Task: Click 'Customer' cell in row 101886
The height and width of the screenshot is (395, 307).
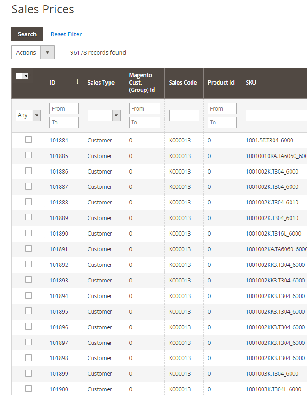Action: pos(100,172)
